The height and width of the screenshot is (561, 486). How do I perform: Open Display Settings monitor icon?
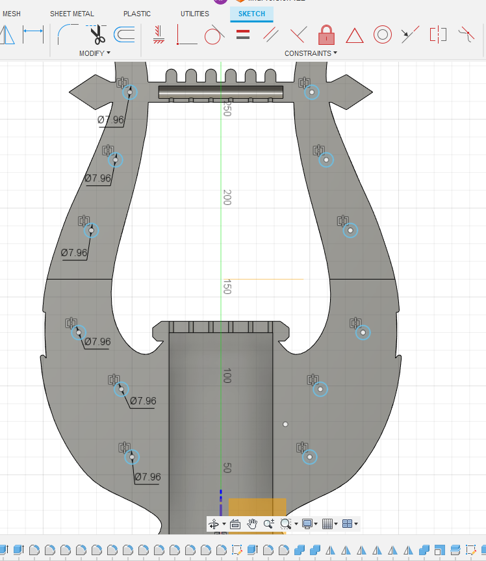point(307,524)
